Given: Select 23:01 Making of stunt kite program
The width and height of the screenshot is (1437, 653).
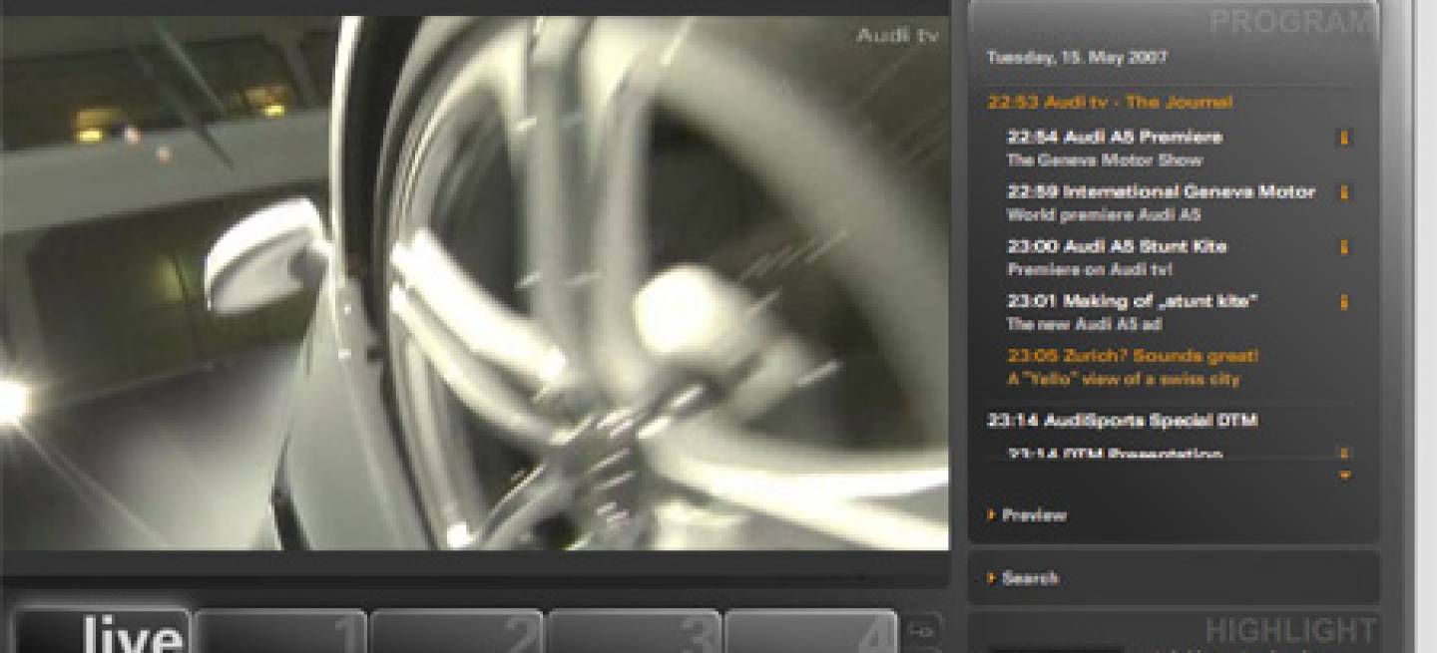Looking at the screenshot, I should coord(1133,301).
